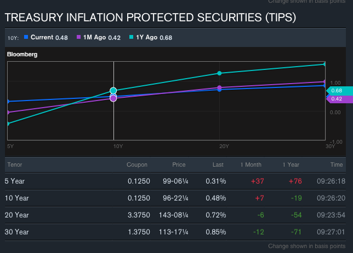Viewport: 353px width, 253px height.
Task: Click the Time column header
Action: coord(337,165)
